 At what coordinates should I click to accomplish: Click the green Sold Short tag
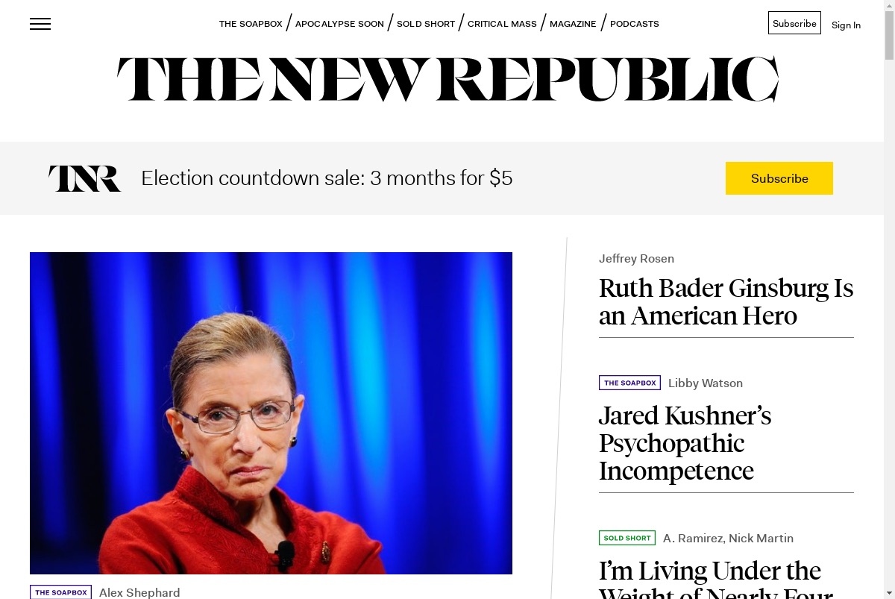(627, 538)
